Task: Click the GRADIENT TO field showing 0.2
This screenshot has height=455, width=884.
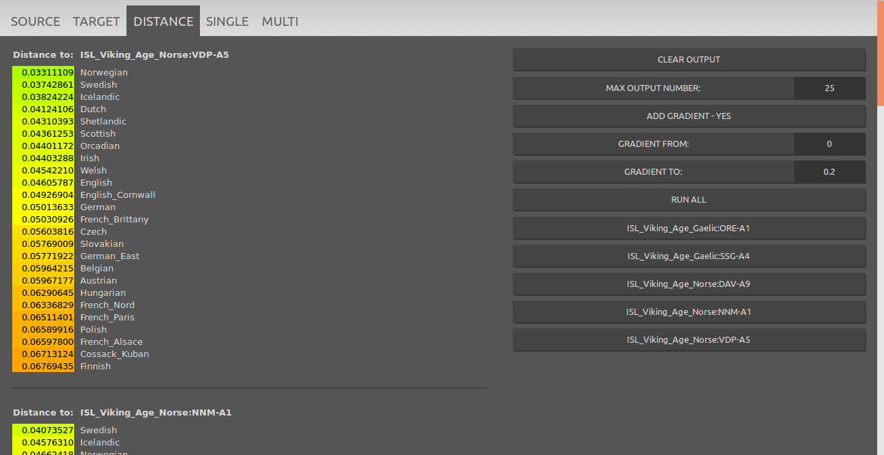Action: pyautogui.click(x=829, y=172)
